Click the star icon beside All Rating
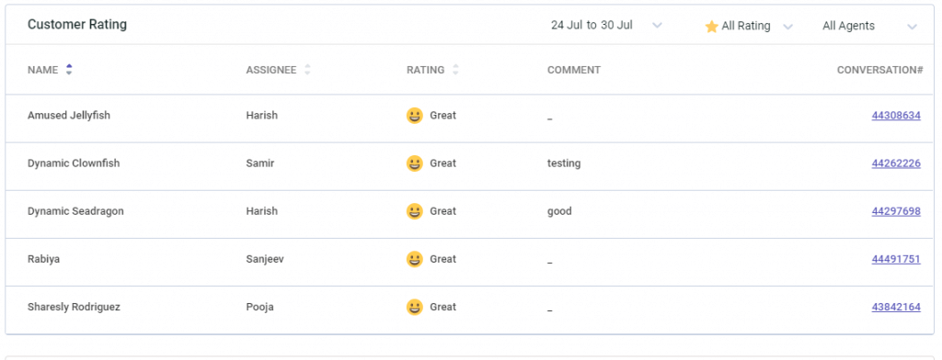The image size is (942, 360). (x=711, y=27)
